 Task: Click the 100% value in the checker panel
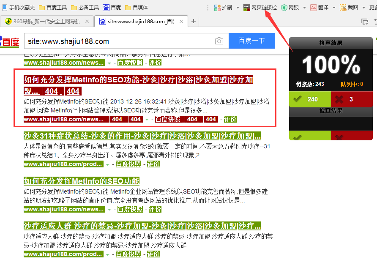(x=331, y=64)
